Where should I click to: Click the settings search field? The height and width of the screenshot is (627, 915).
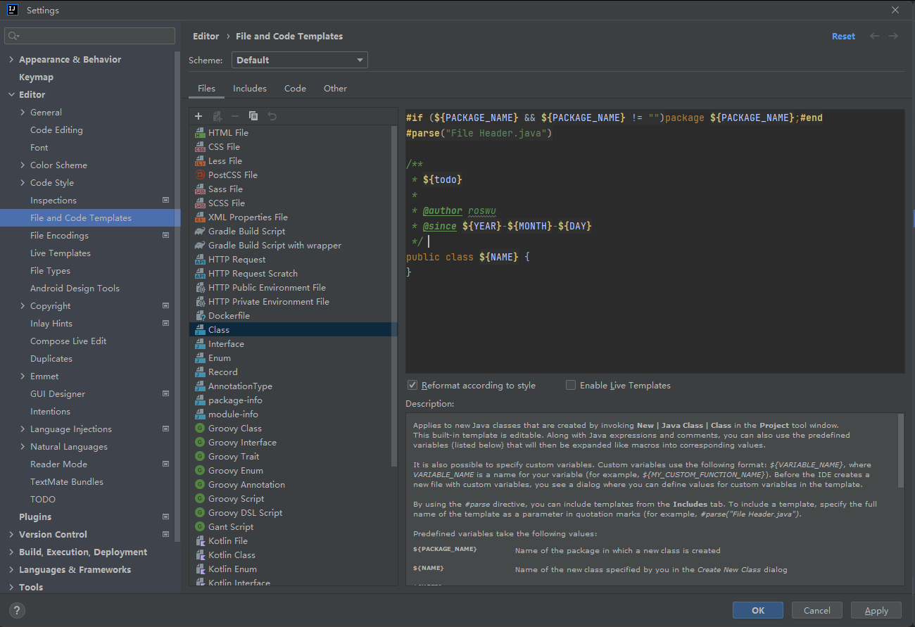coord(89,36)
